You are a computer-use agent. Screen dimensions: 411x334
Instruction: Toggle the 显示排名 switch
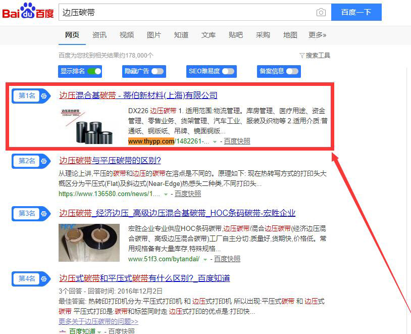point(94,71)
